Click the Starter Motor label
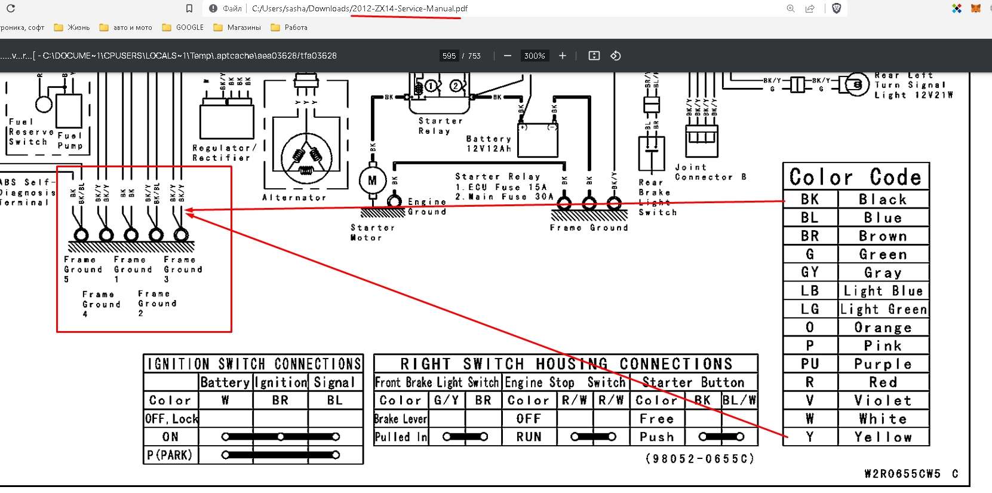 (372, 232)
